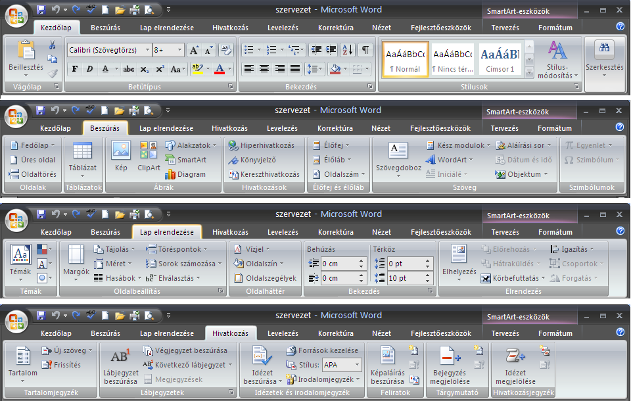
Task: Toggle superscript formatting
Action: coord(160,69)
